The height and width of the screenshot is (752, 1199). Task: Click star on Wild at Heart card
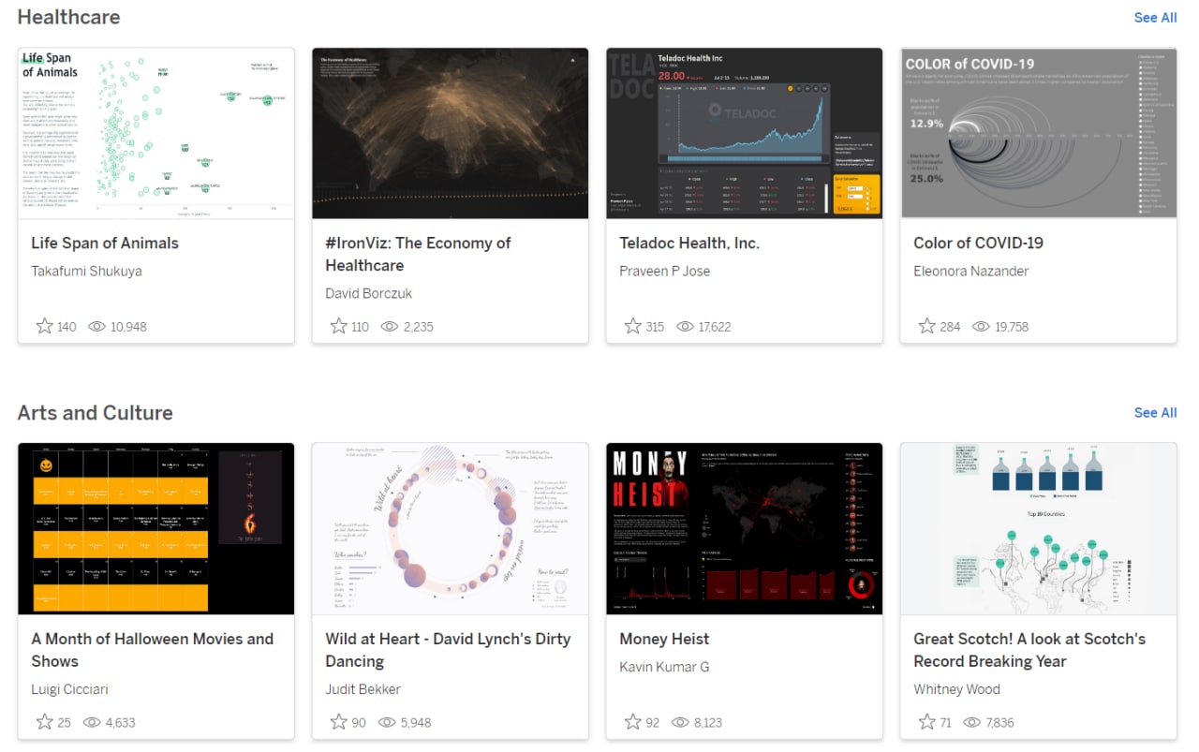338,722
